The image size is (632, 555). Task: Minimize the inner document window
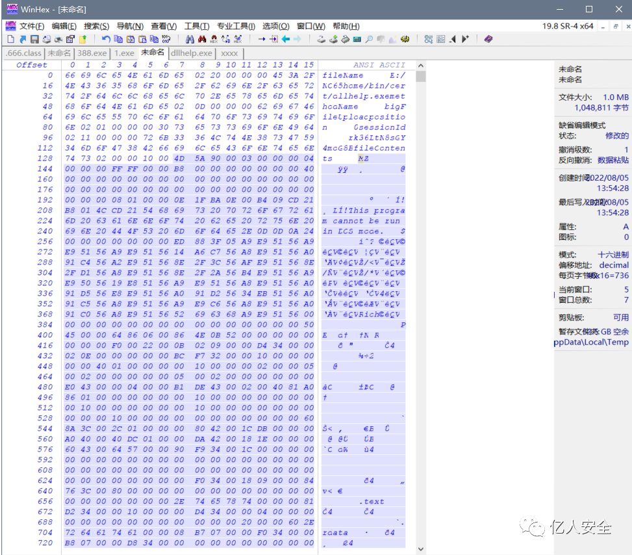[x=603, y=27]
